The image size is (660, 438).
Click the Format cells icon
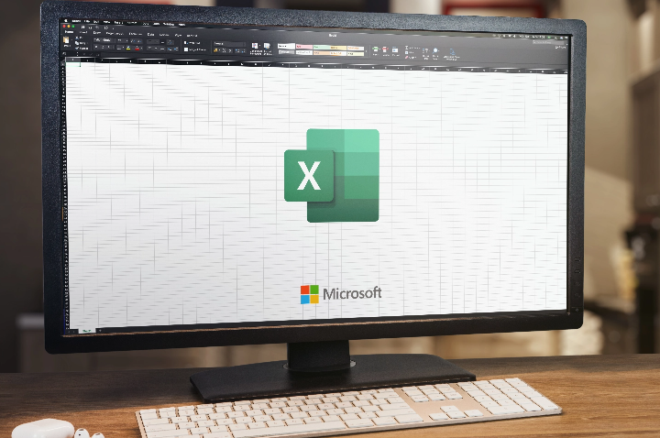(395, 49)
